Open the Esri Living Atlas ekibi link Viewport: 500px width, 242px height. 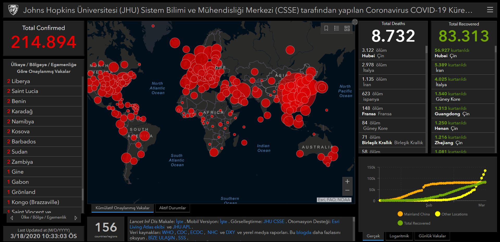(x=147, y=227)
